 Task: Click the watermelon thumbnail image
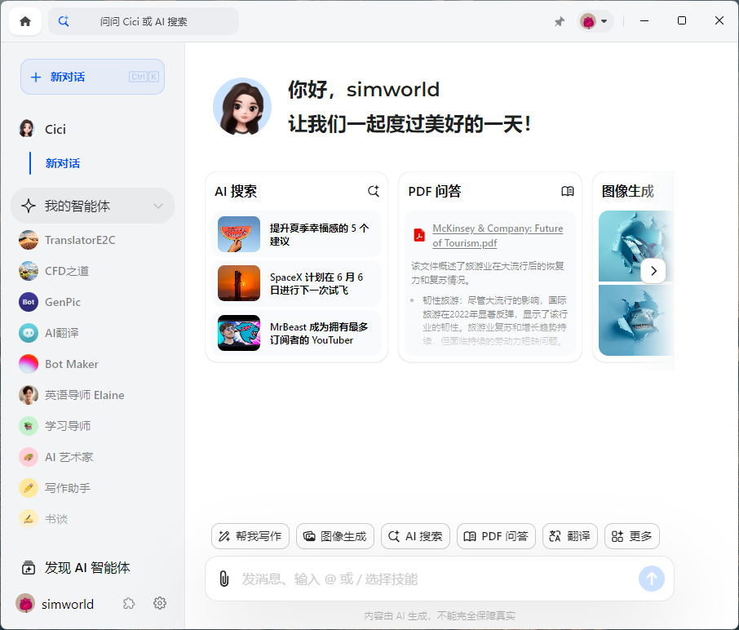[x=239, y=234]
